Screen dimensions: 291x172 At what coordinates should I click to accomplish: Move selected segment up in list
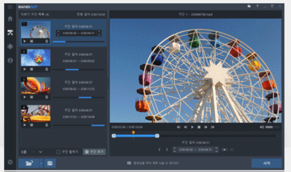(33, 152)
